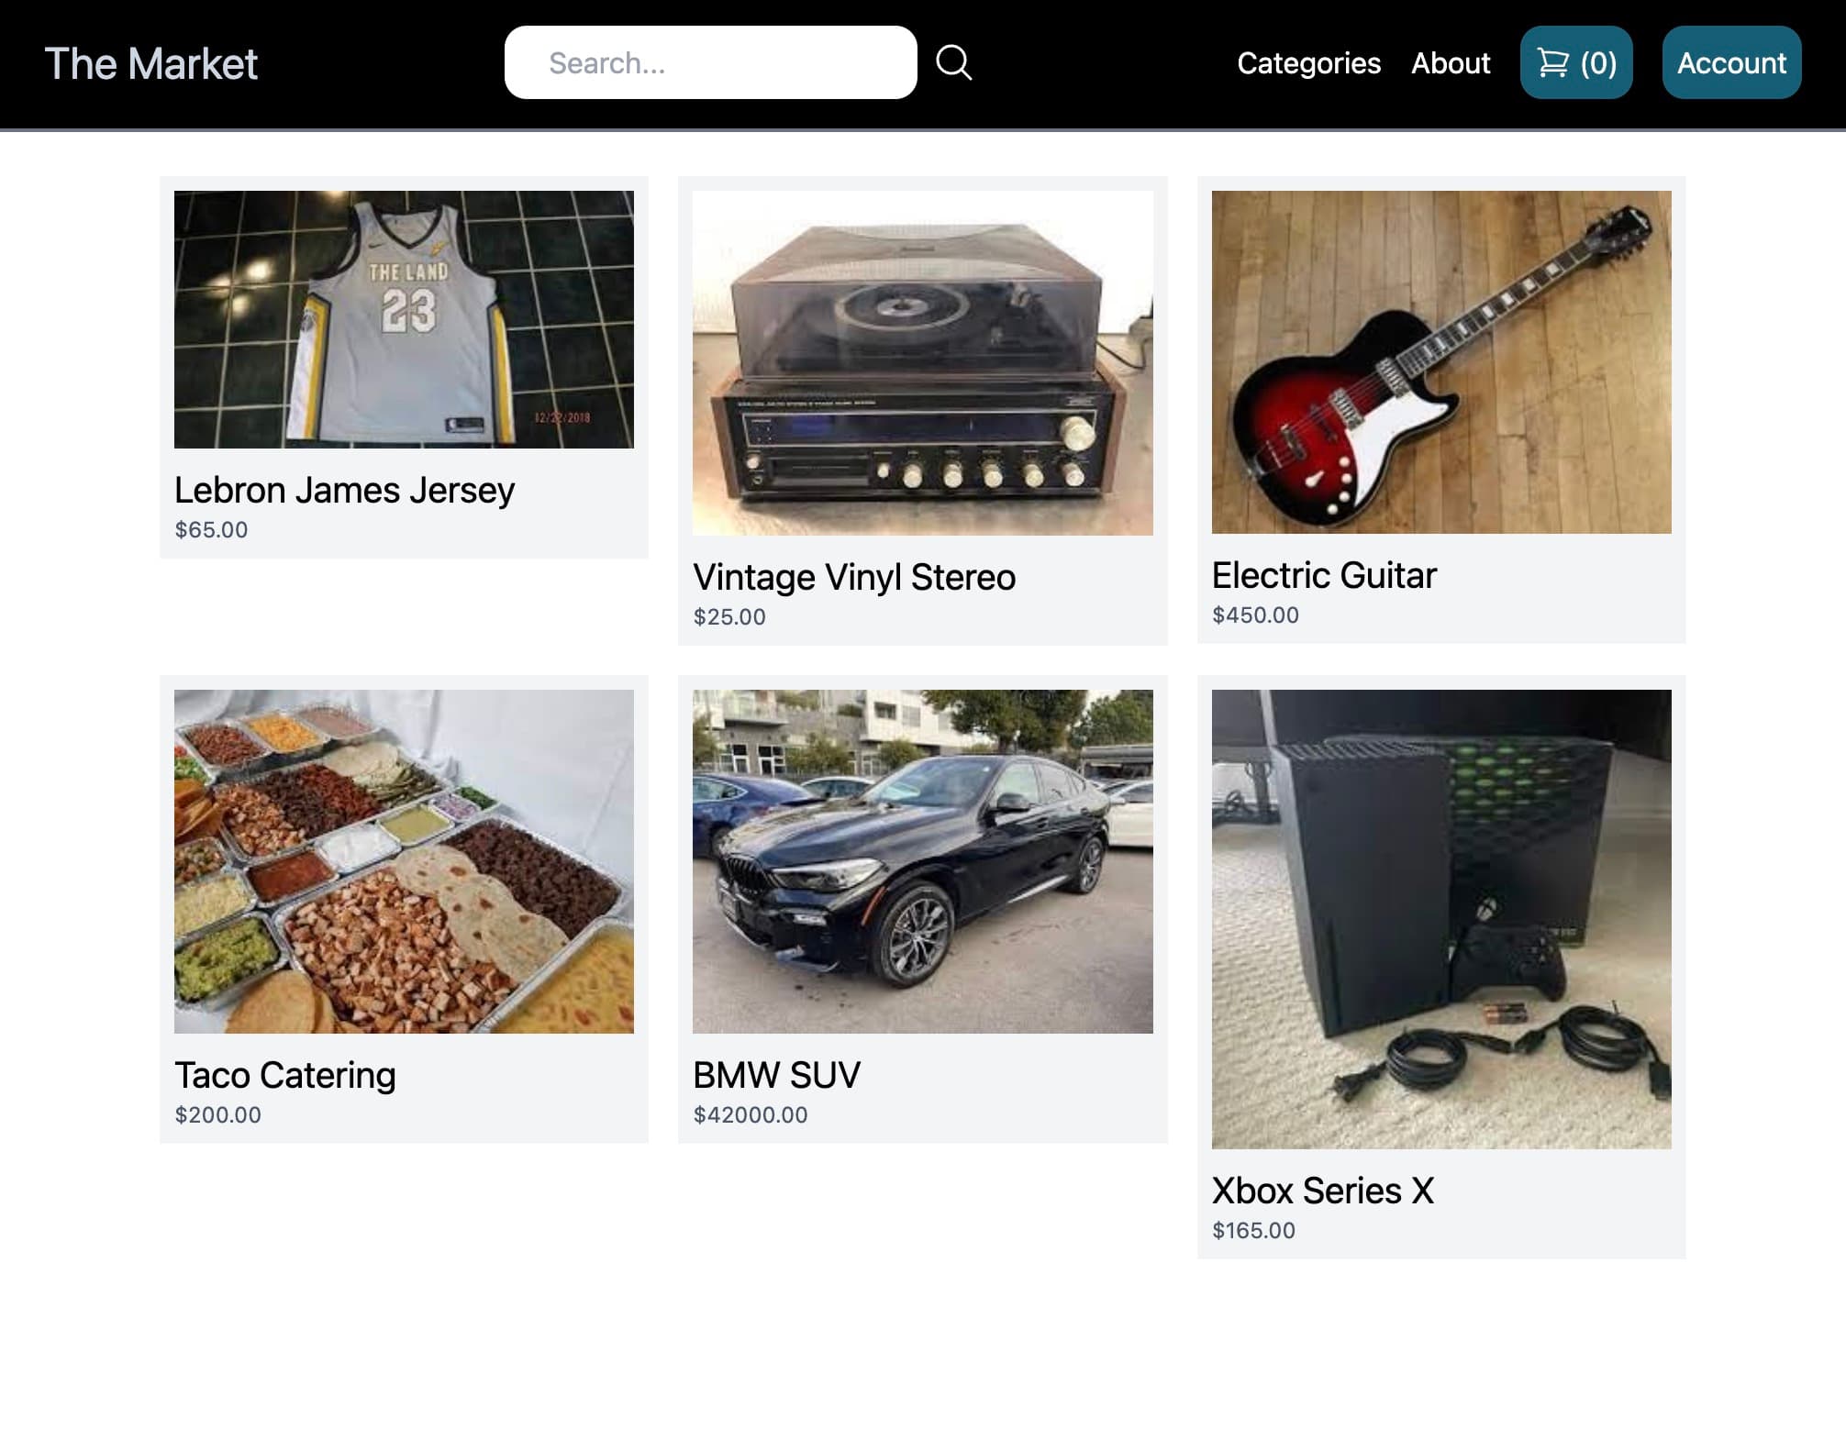Click the BMW SUV title
1846x1451 pixels.
[776, 1075]
